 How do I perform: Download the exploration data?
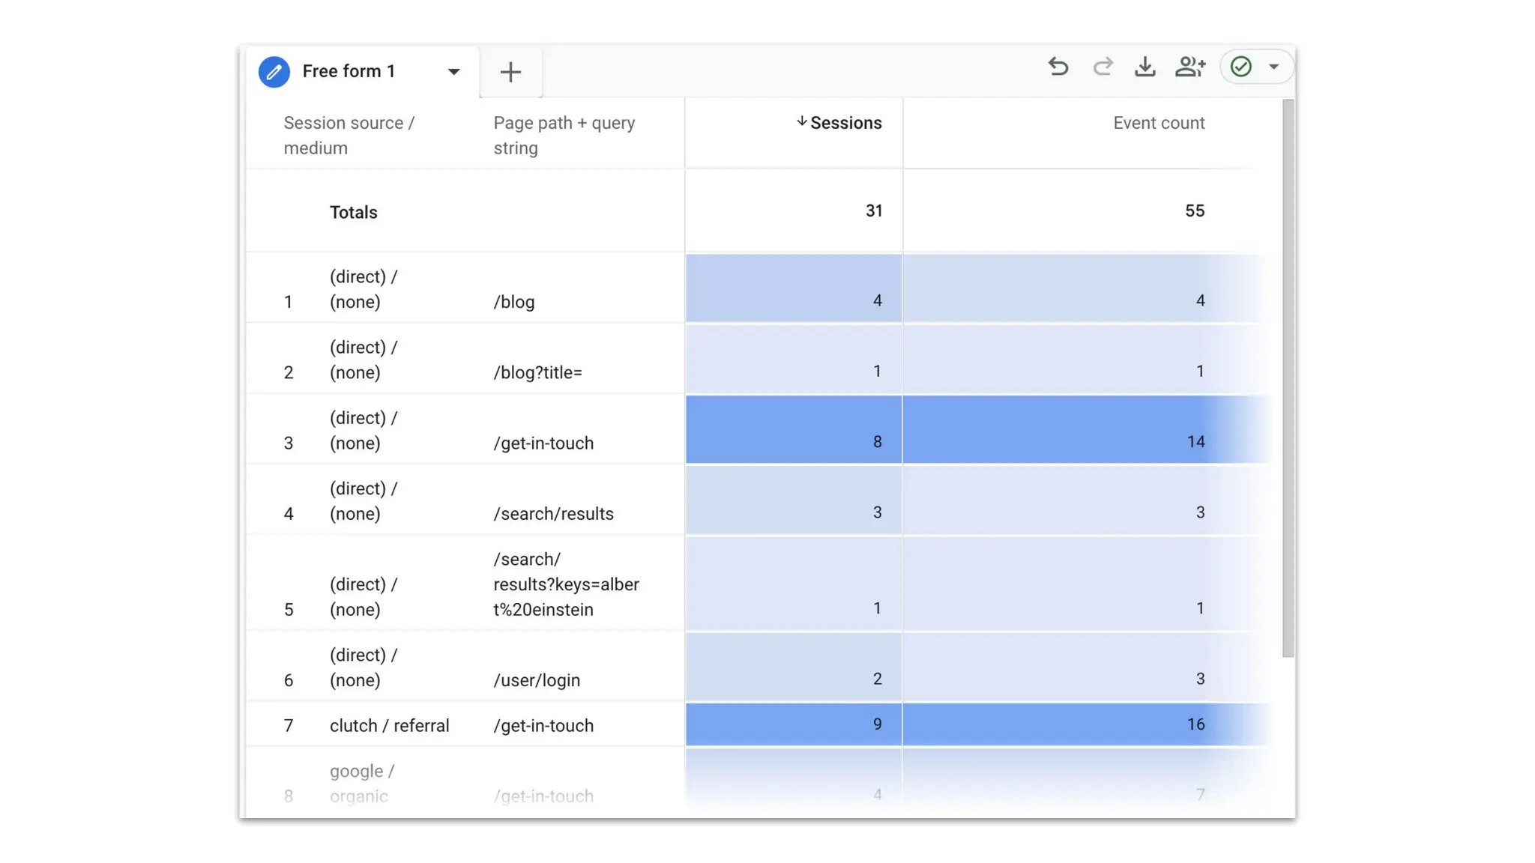pos(1145,67)
